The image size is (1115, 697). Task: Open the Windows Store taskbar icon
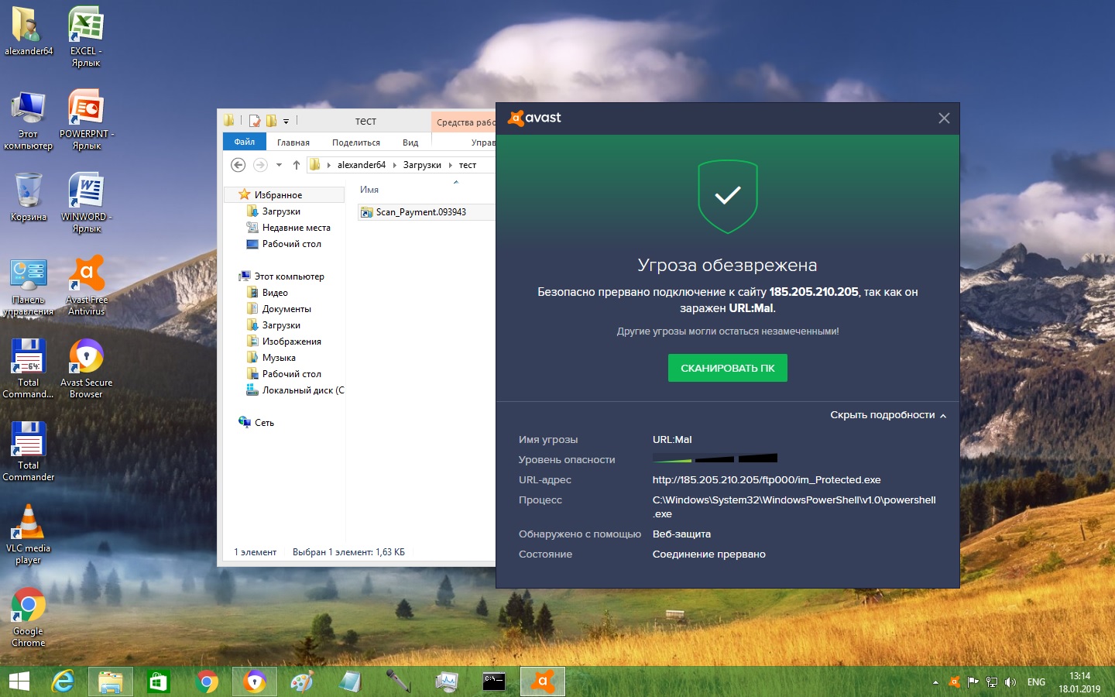[x=159, y=682]
